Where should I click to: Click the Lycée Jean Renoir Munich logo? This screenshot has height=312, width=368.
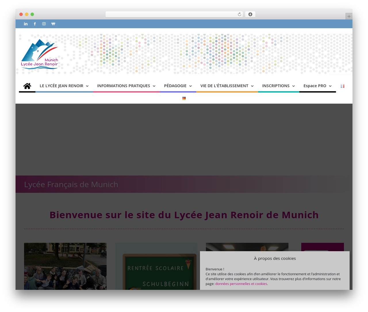tap(39, 54)
